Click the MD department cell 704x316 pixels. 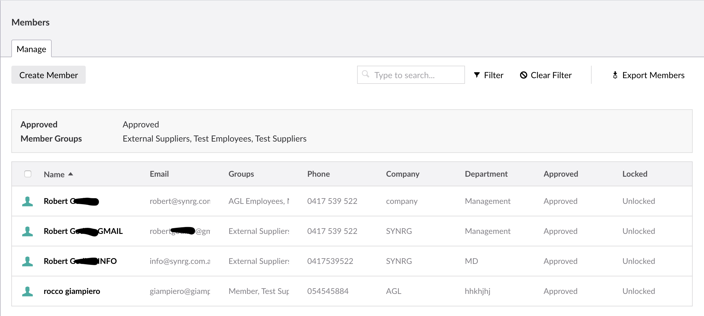tap(472, 261)
